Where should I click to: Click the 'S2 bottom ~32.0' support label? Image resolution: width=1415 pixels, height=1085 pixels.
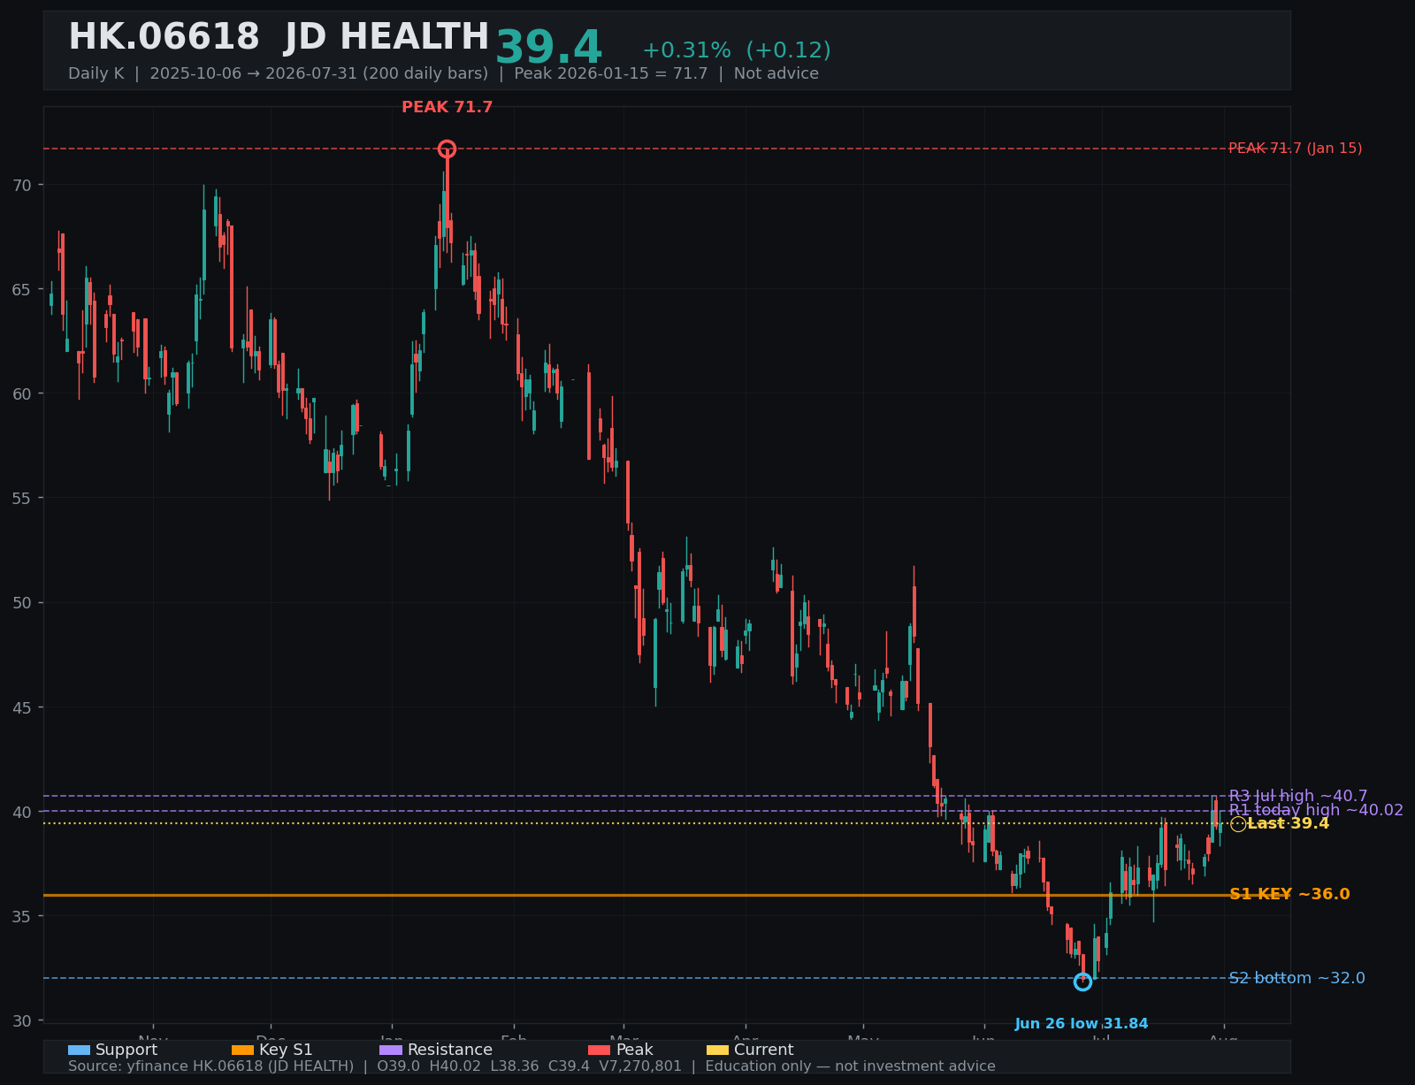coord(1297,978)
